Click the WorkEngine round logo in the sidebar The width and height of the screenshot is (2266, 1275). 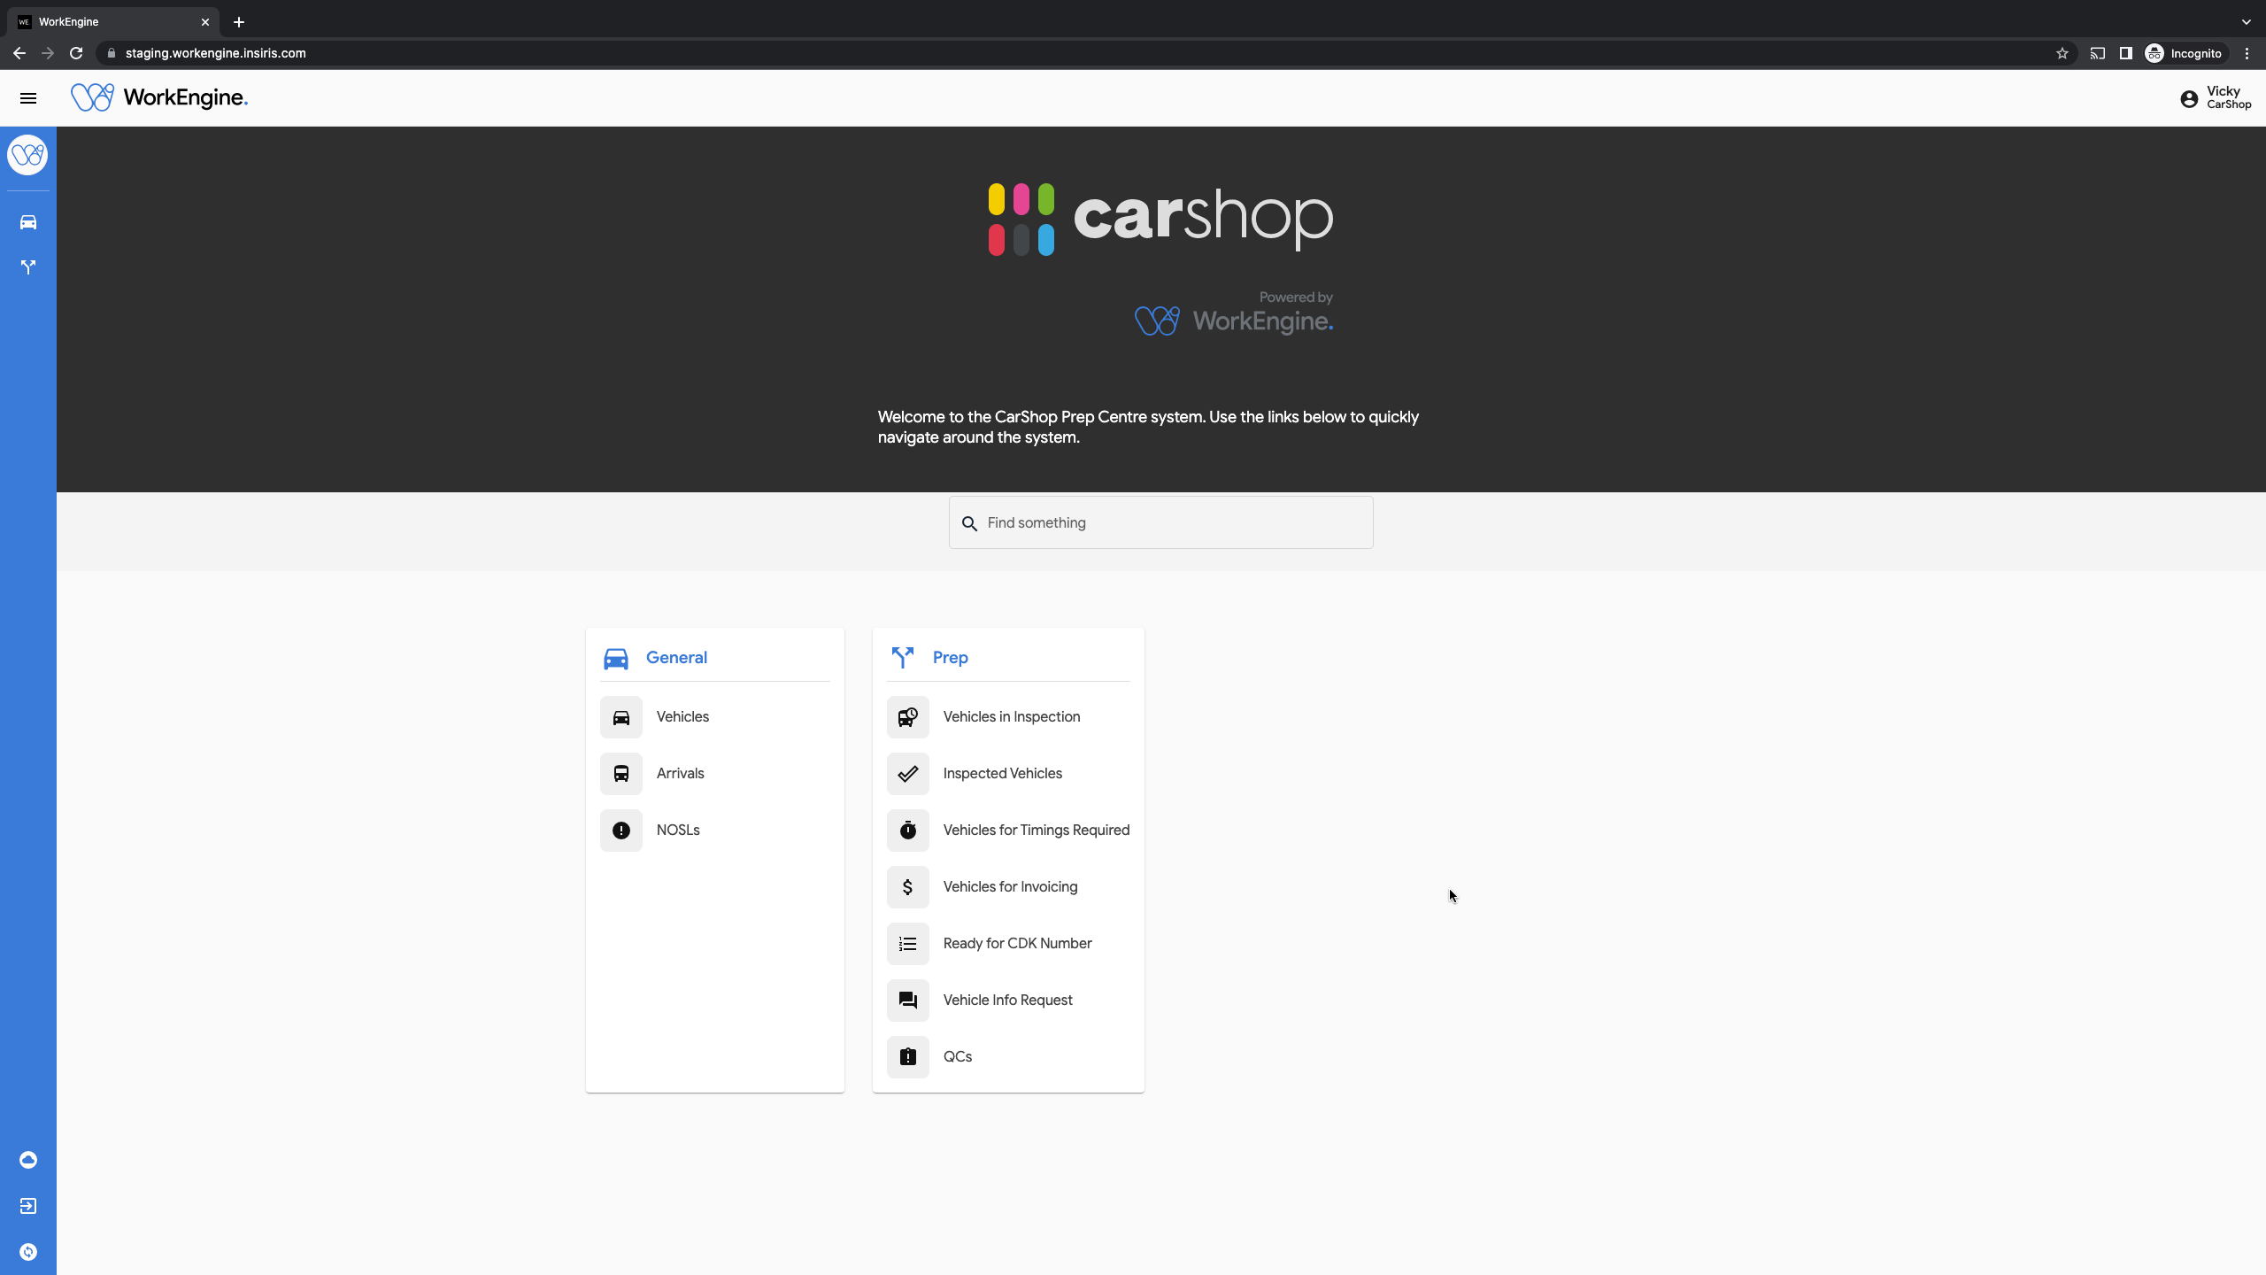click(28, 156)
